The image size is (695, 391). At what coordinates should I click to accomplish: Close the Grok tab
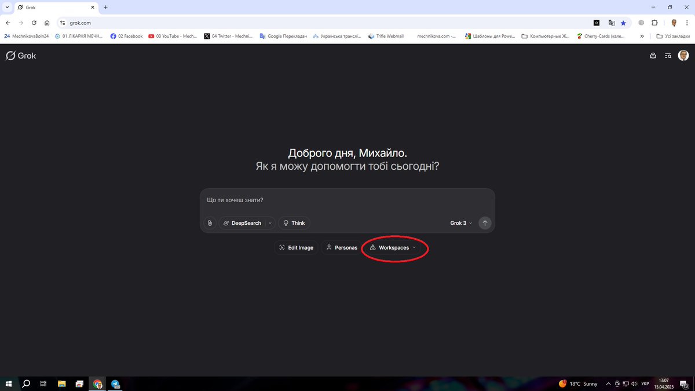pos(93,8)
